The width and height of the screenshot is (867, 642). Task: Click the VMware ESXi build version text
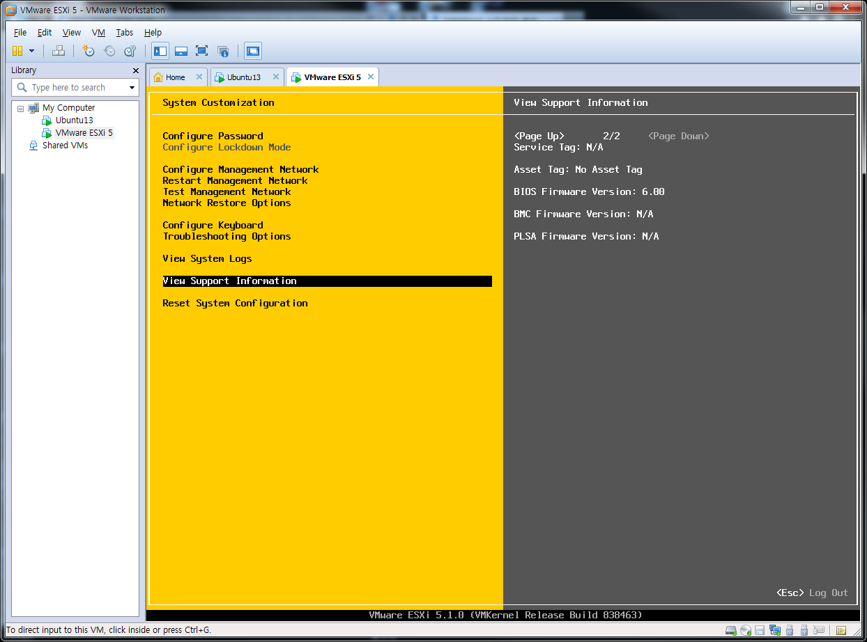505,615
